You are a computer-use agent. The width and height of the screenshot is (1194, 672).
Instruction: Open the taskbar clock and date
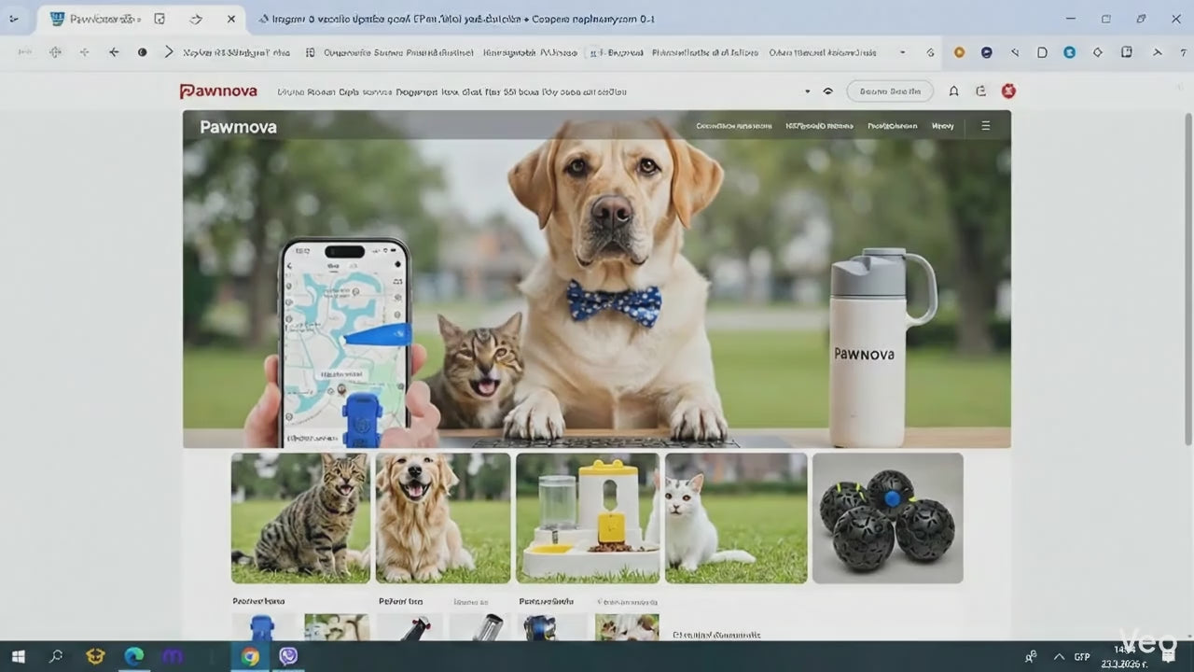tap(1126, 656)
